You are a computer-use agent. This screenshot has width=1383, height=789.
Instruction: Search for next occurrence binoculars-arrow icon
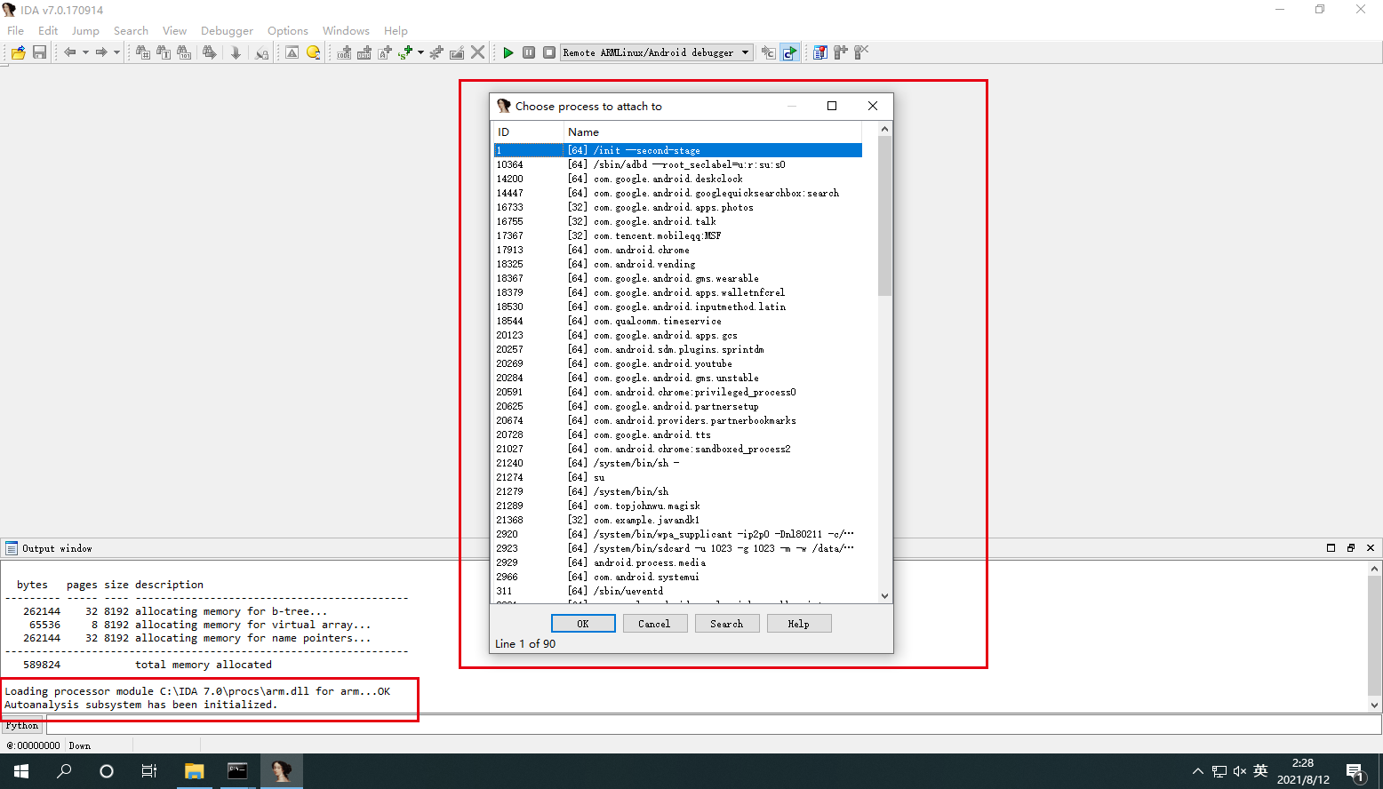(x=209, y=52)
